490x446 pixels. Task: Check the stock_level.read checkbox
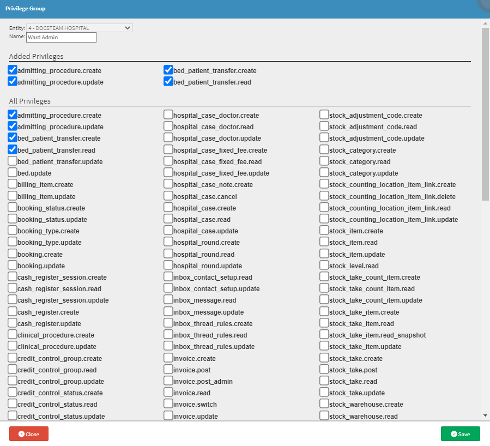pos(324,266)
